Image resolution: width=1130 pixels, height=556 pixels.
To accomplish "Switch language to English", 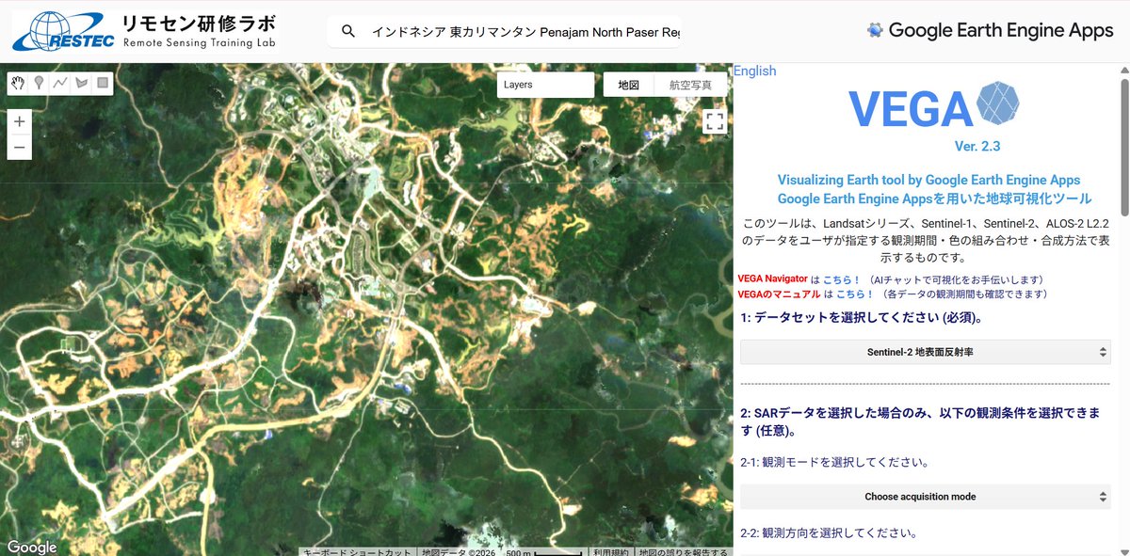I will coord(755,71).
